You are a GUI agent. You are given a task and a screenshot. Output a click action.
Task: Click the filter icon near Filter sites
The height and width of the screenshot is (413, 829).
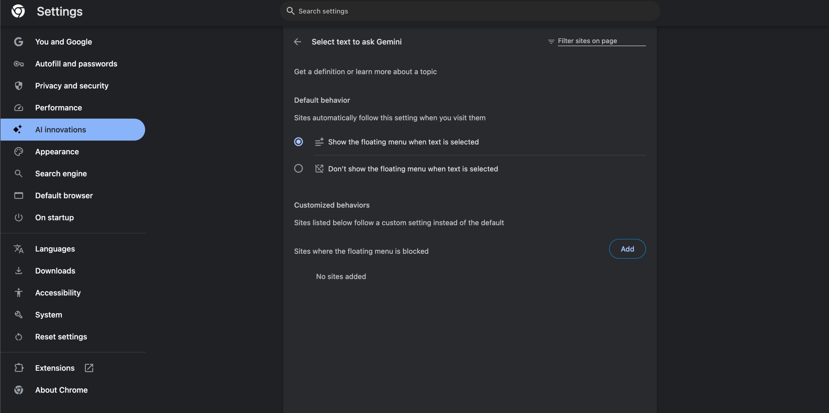(551, 41)
